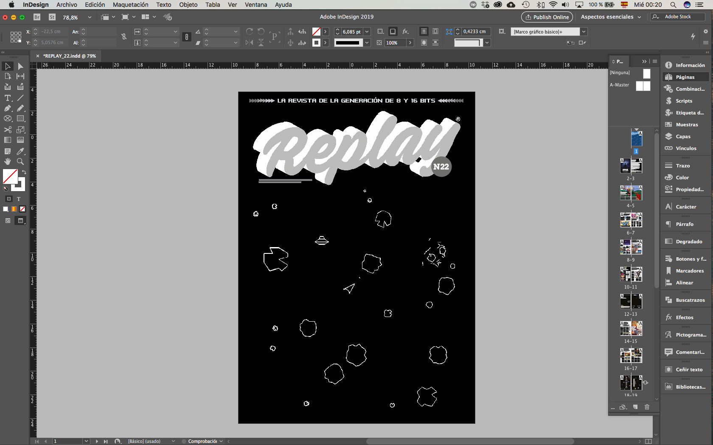Viewport: 713px width, 445px height.
Task: Select the Rectangle tool
Action: 20,119
